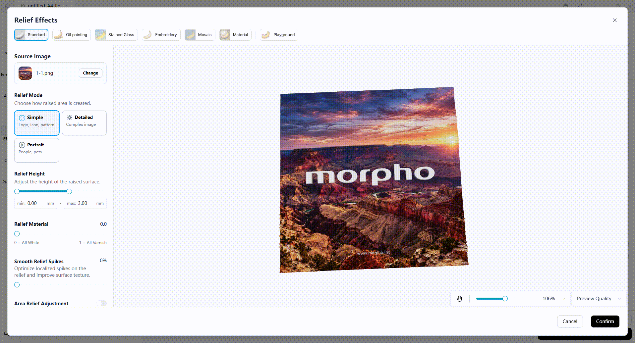Activate the hand pan tool

coord(460,299)
